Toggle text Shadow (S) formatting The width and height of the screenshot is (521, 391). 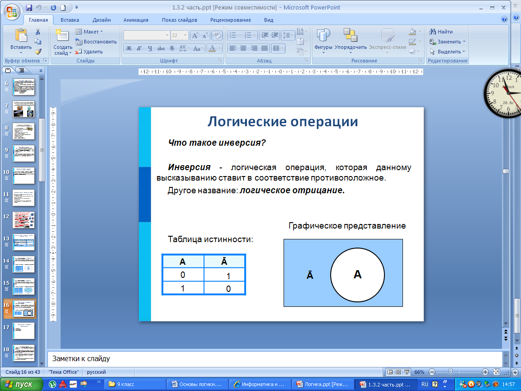pyautogui.click(x=172, y=48)
